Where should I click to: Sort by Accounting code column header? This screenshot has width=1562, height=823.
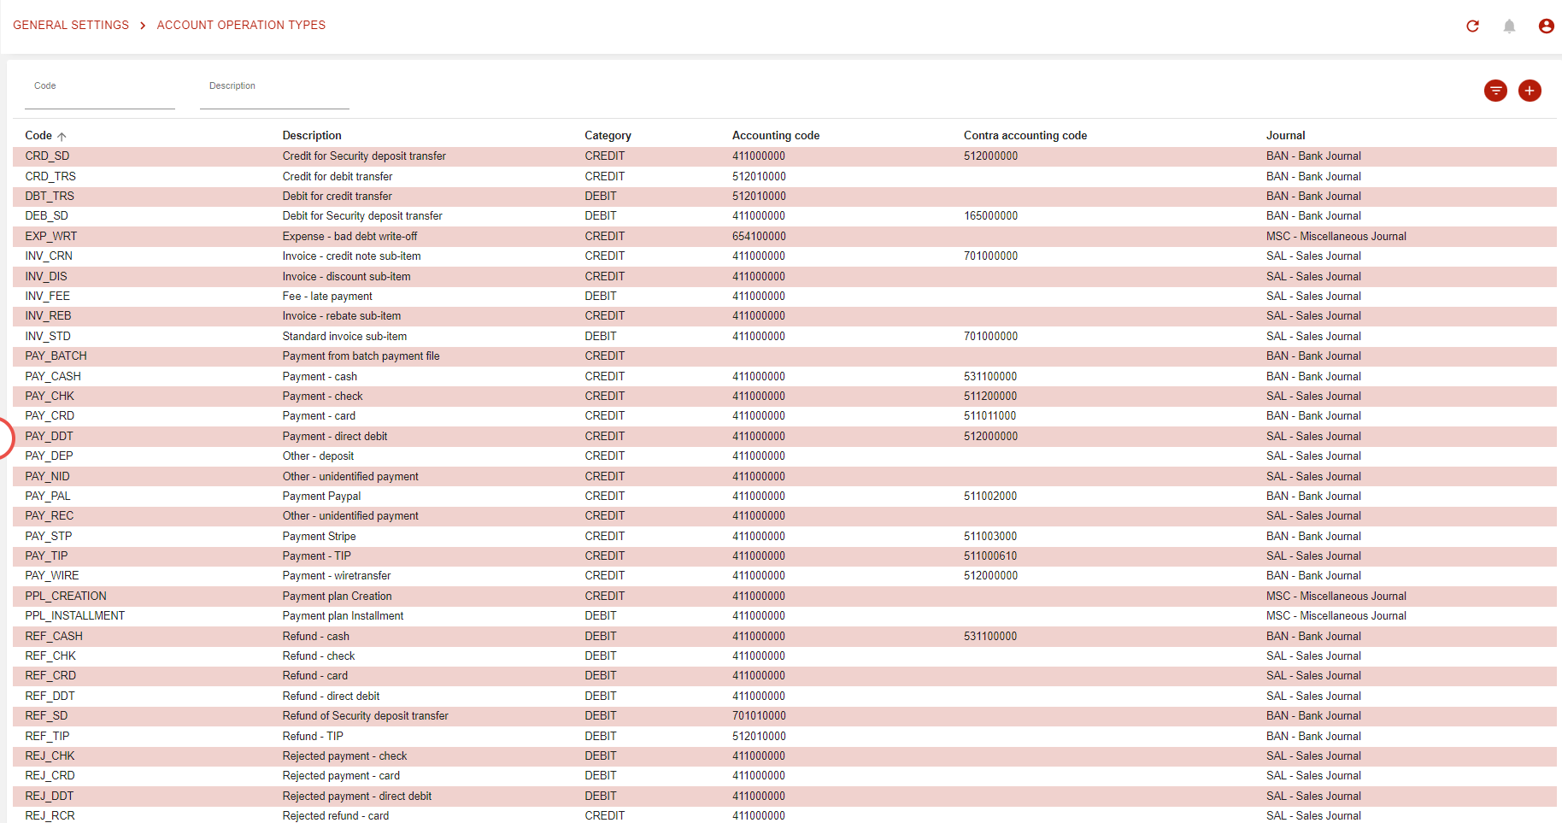click(x=775, y=135)
